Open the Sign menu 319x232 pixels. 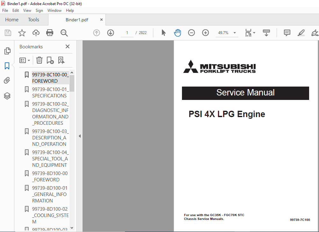click(39, 11)
